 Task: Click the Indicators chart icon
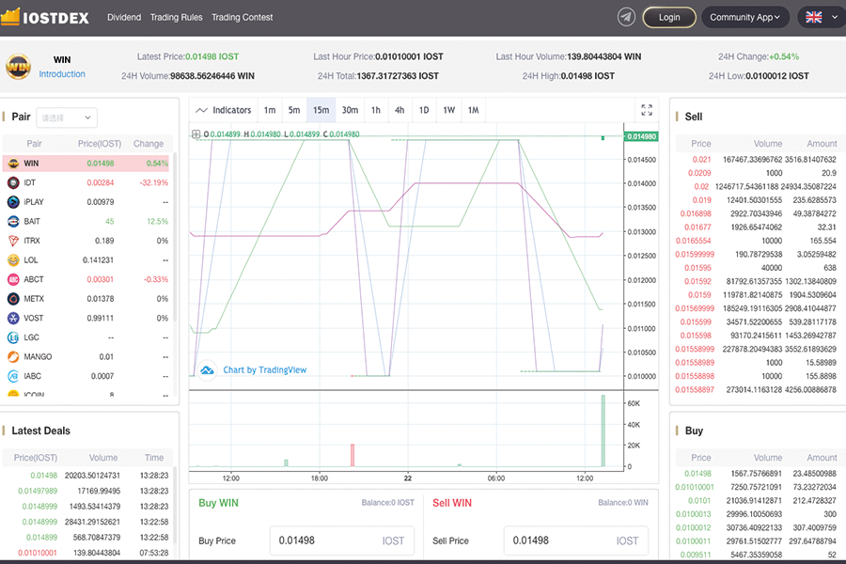201,110
